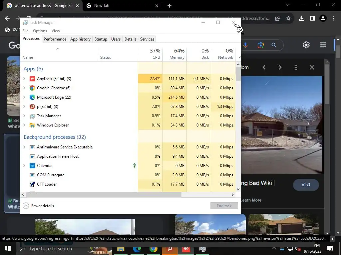Click the Visit button in image preview
The height and width of the screenshot is (255, 341).
(306, 185)
